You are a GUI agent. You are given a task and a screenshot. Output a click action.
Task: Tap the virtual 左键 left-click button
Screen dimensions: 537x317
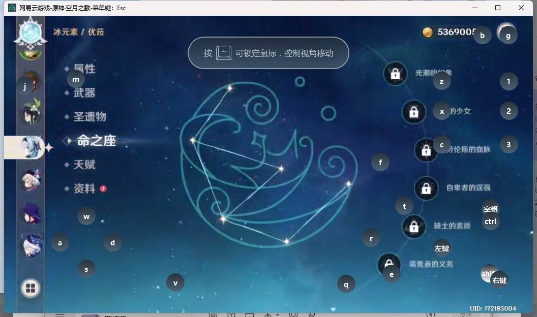pyautogui.click(x=442, y=248)
